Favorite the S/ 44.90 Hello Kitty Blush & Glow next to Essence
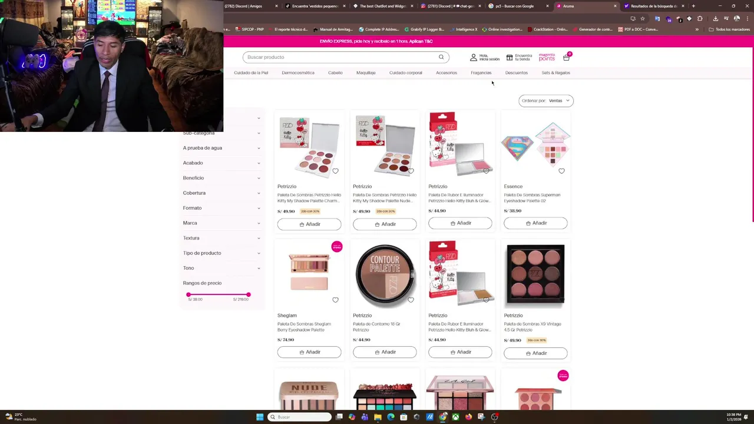This screenshot has height=424, width=754. point(486,171)
